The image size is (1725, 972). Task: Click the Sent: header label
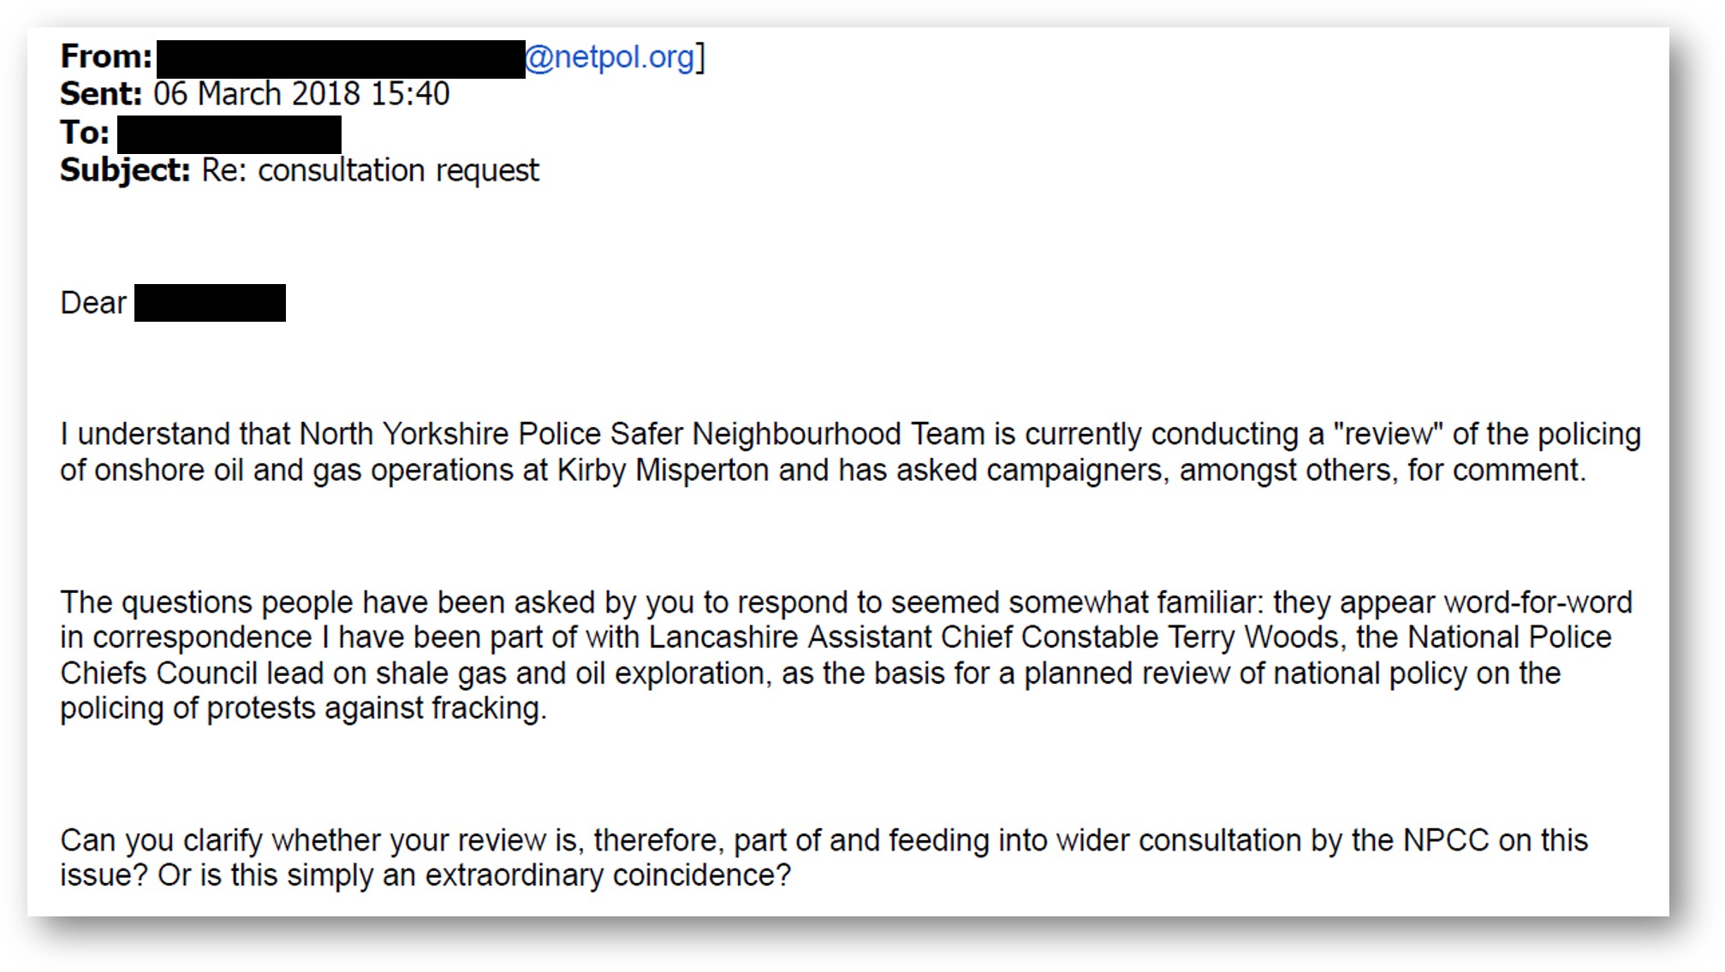[101, 94]
